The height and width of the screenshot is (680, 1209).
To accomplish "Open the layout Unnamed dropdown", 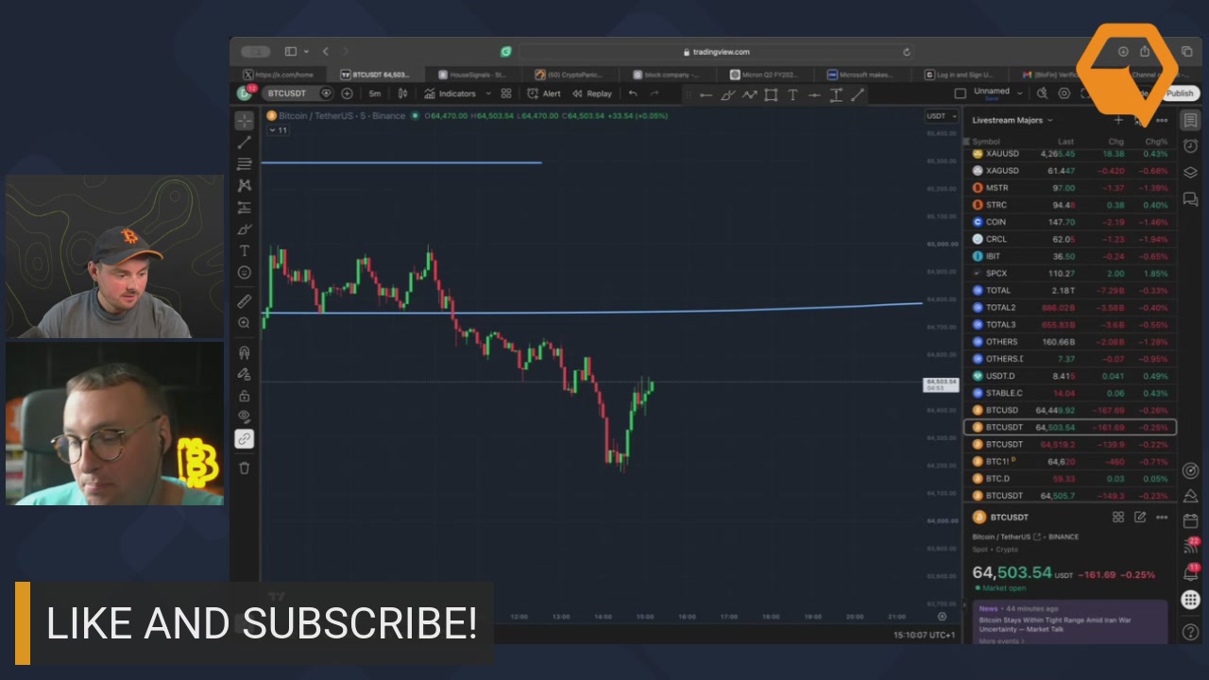I will (997, 93).
